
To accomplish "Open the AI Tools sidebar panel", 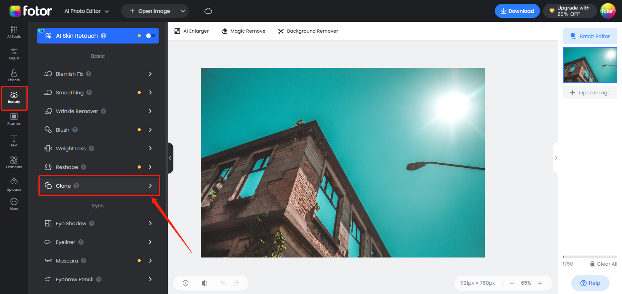I will (14, 32).
